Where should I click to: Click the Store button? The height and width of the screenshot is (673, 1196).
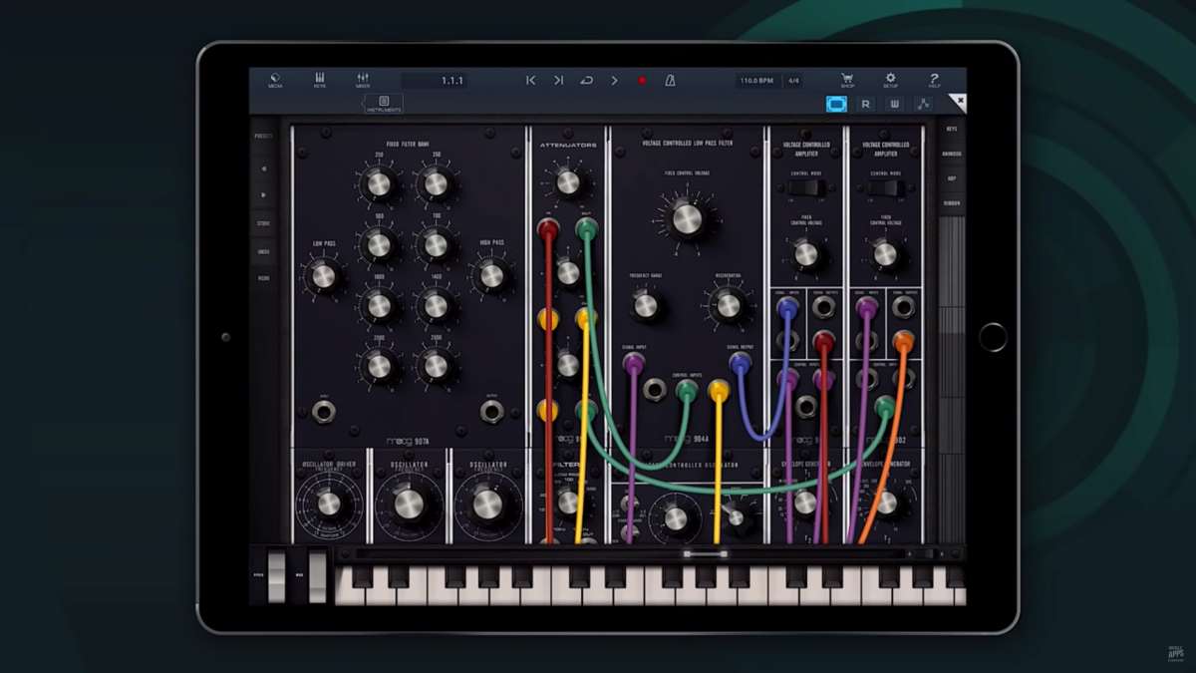[264, 223]
